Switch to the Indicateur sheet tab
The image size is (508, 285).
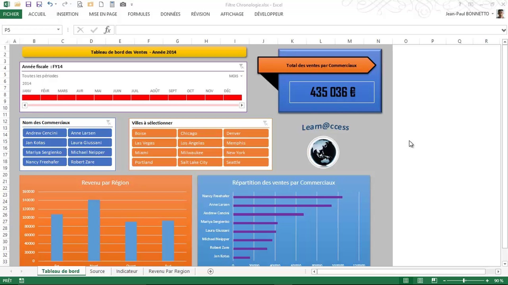pyautogui.click(x=127, y=271)
